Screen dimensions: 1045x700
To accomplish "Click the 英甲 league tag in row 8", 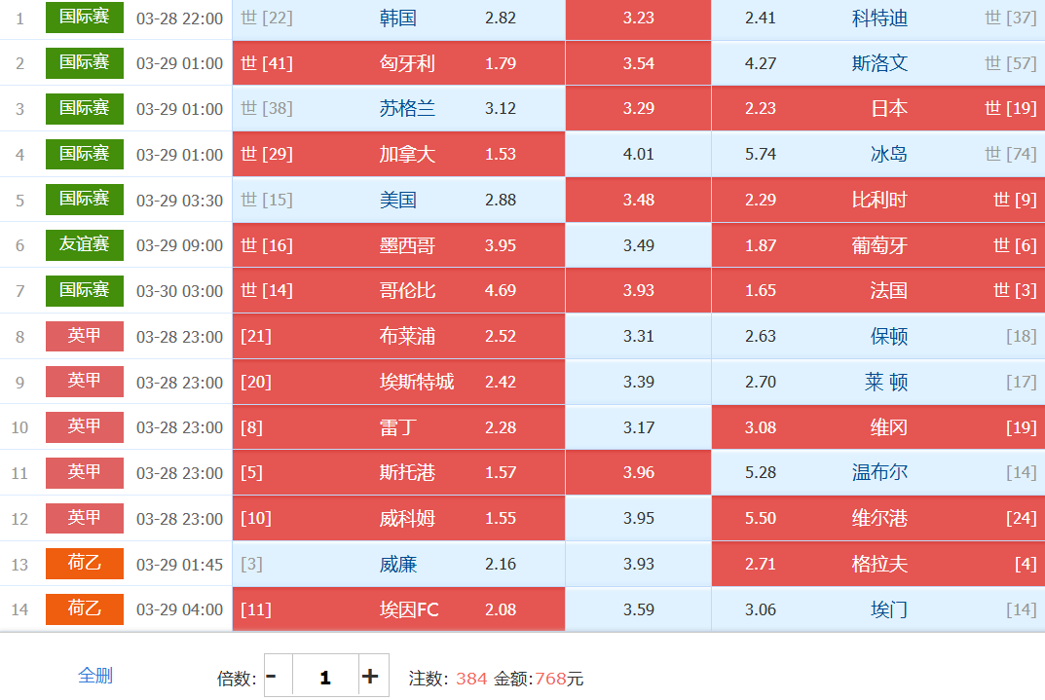I will (85, 336).
